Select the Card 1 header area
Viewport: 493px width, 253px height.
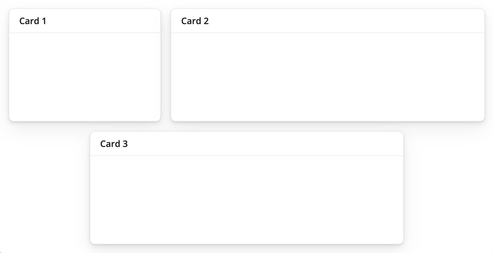84,20
